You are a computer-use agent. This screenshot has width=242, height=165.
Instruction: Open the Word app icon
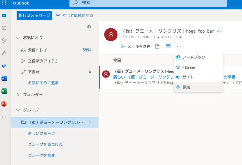[x=4, y=78]
